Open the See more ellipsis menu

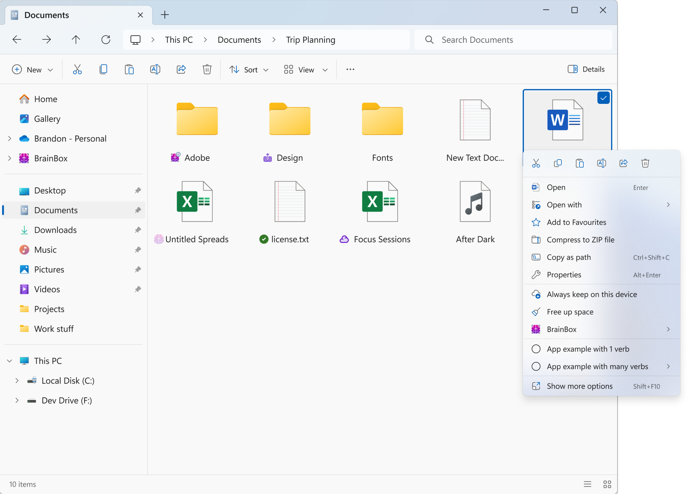[x=350, y=69]
